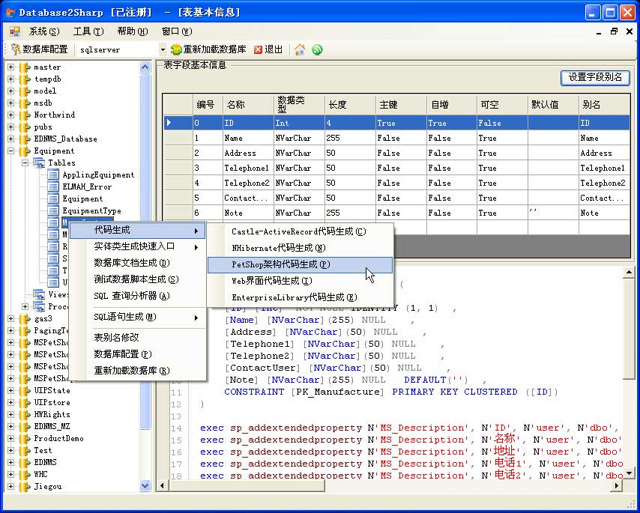Click the row selector for ID row
This screenshot has width=640, height=513.
pos(178,123)
